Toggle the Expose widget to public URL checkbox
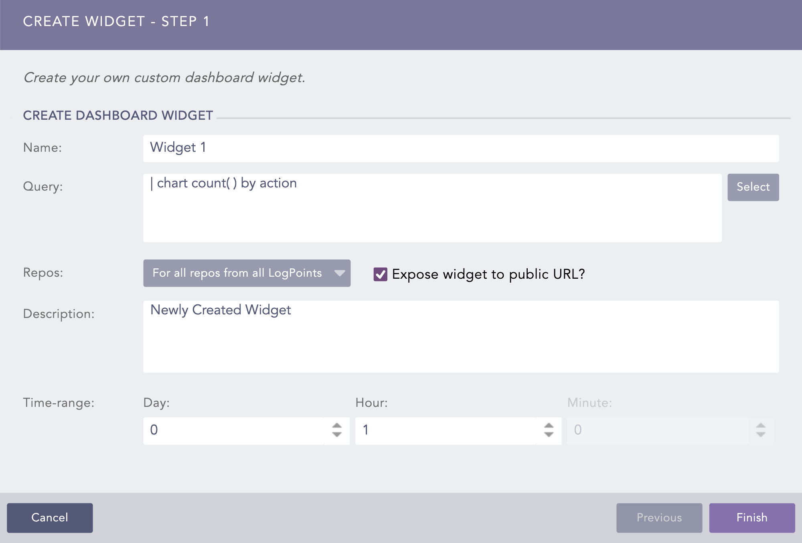 (x=380, y=274)
